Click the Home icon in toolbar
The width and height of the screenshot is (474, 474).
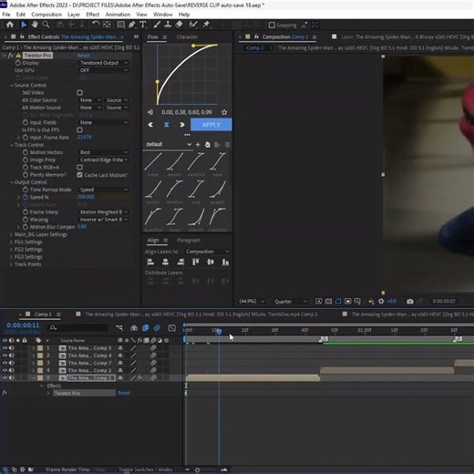tap(10, 25)
